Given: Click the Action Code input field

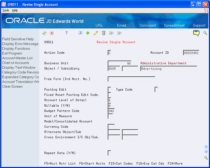Looking at the screenshot, I should 109,53.
